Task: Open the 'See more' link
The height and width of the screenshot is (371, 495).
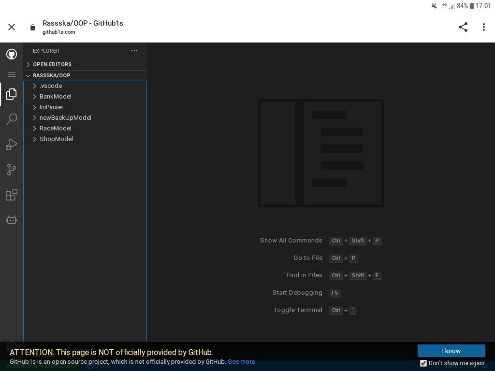Action: tap(242, 362)
